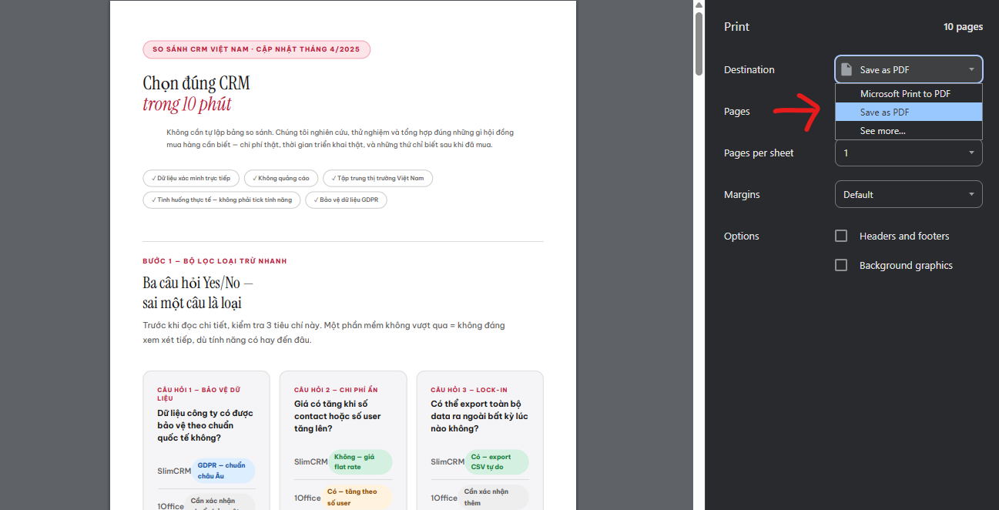Click the "Background graphics" label text
The height and width of the screenshot is (510, 999).
click(x=906, y=265)
